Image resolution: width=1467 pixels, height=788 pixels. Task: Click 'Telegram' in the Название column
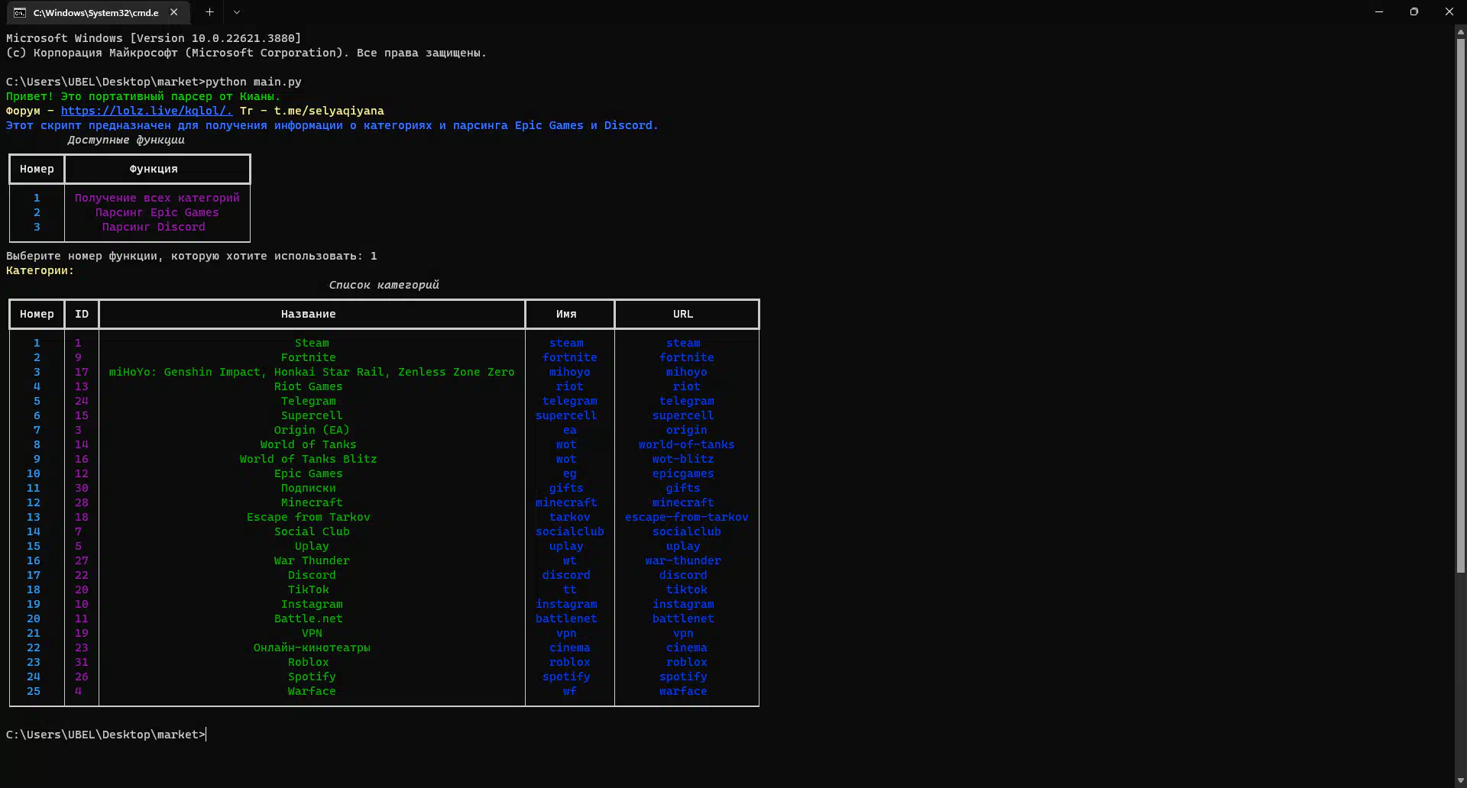[308, 401]
